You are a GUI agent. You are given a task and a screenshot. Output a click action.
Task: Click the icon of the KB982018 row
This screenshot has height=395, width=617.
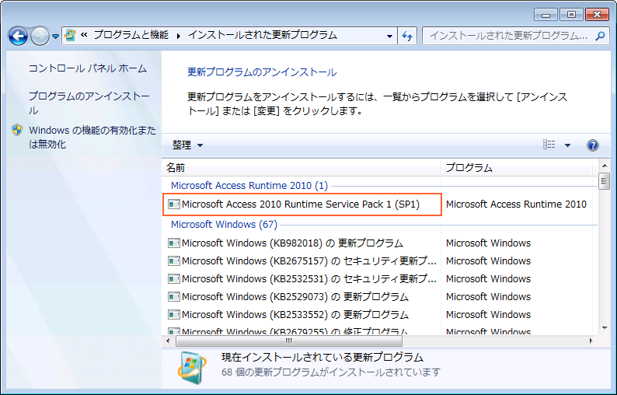[173, 243]
